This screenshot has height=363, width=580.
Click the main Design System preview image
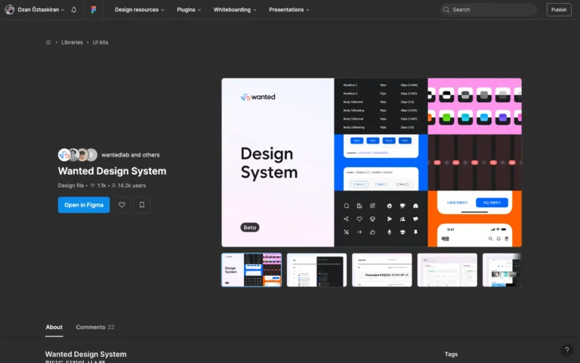pos(372,163)
